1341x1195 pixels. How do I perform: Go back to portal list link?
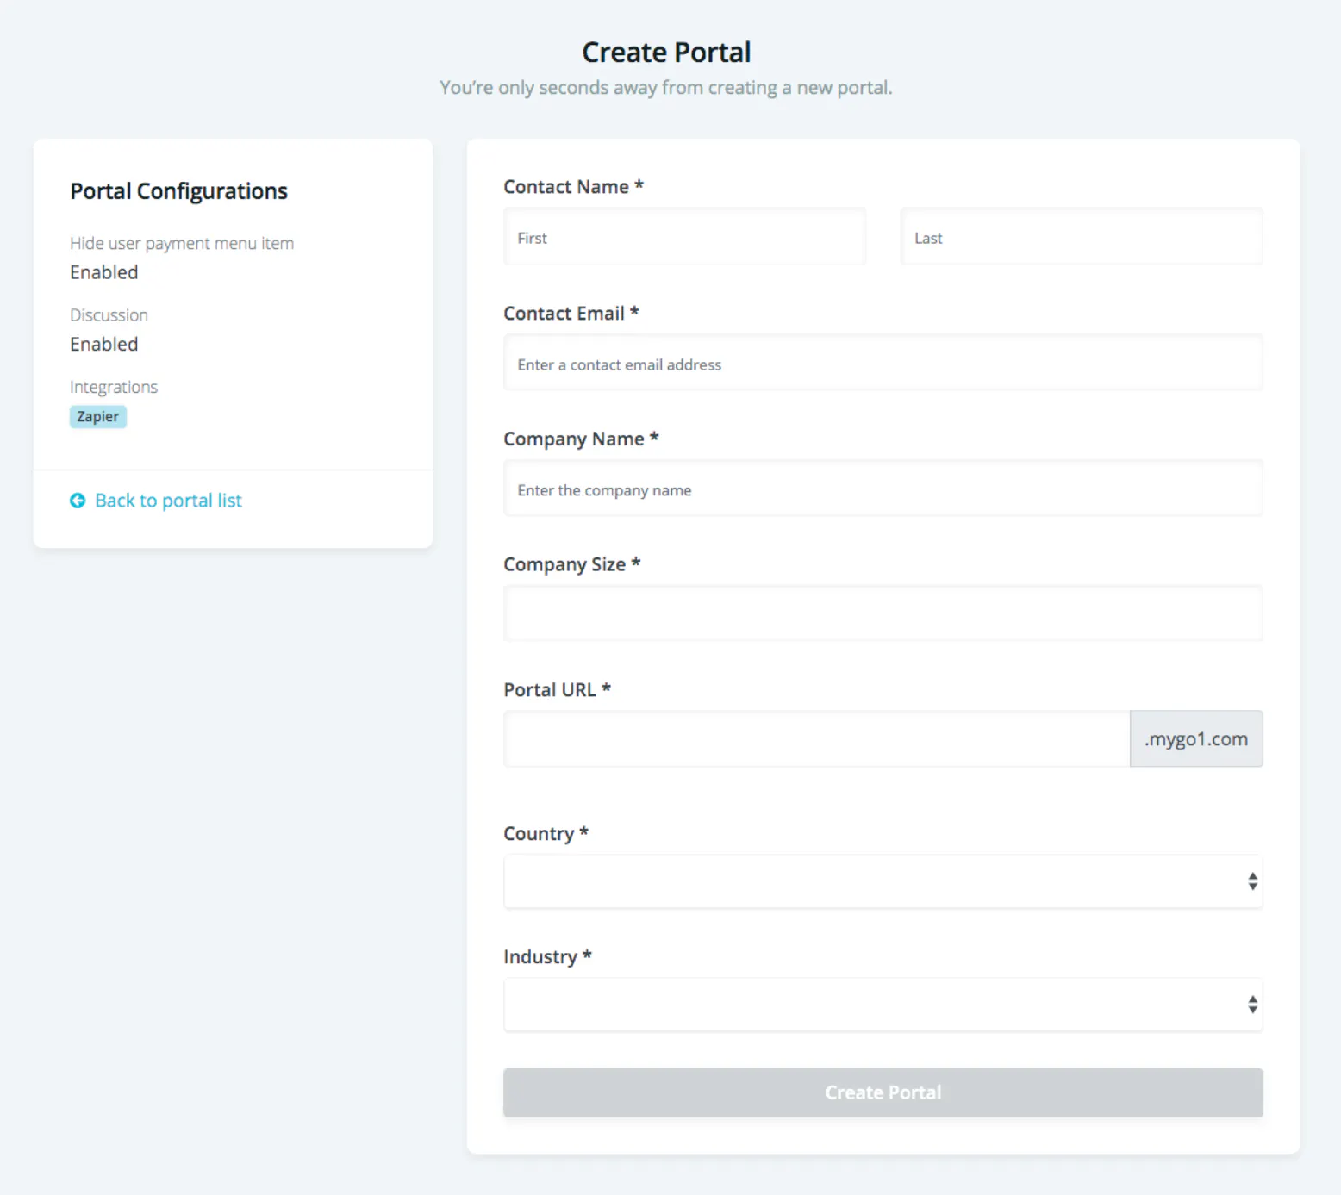[168, 501]
